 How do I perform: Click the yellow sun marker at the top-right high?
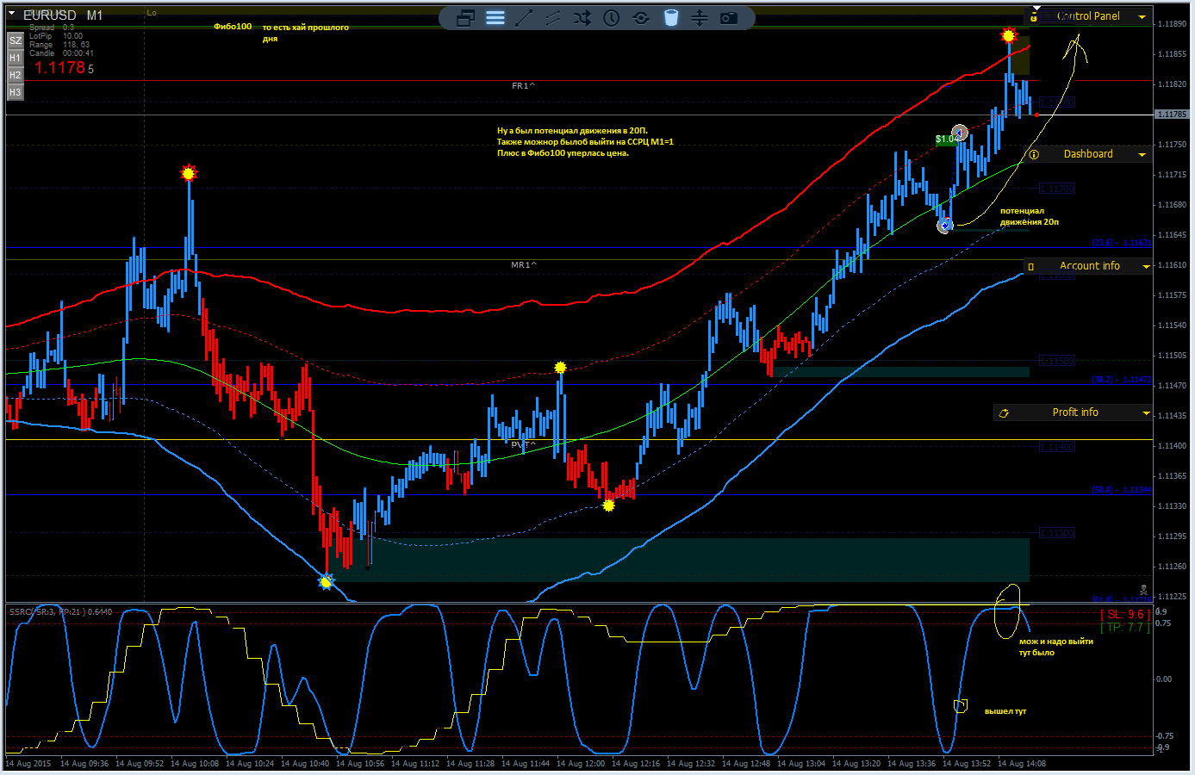click(1009, 35)
